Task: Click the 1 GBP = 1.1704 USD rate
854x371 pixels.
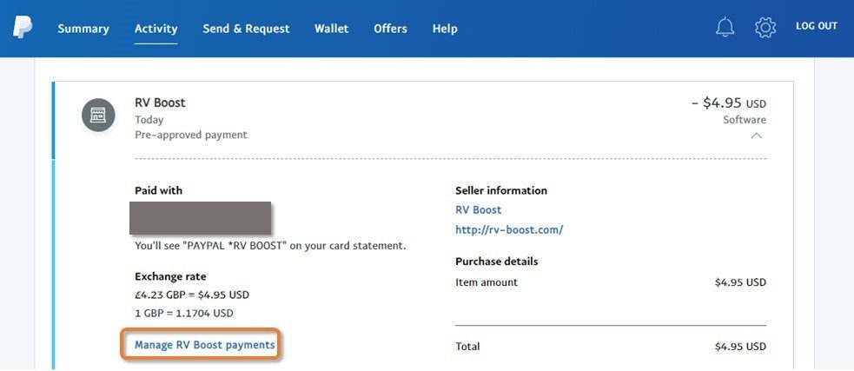Action: pyautogui.click(x=184, y=314)
